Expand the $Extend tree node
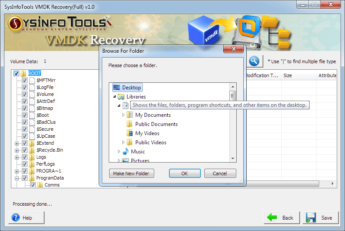The width and height of the screenshot is (345, 231). coord(17,143)
